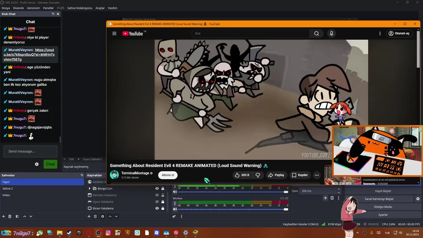Show the Pencere Yakalama source
423x238 pixels.
point(157,195)
